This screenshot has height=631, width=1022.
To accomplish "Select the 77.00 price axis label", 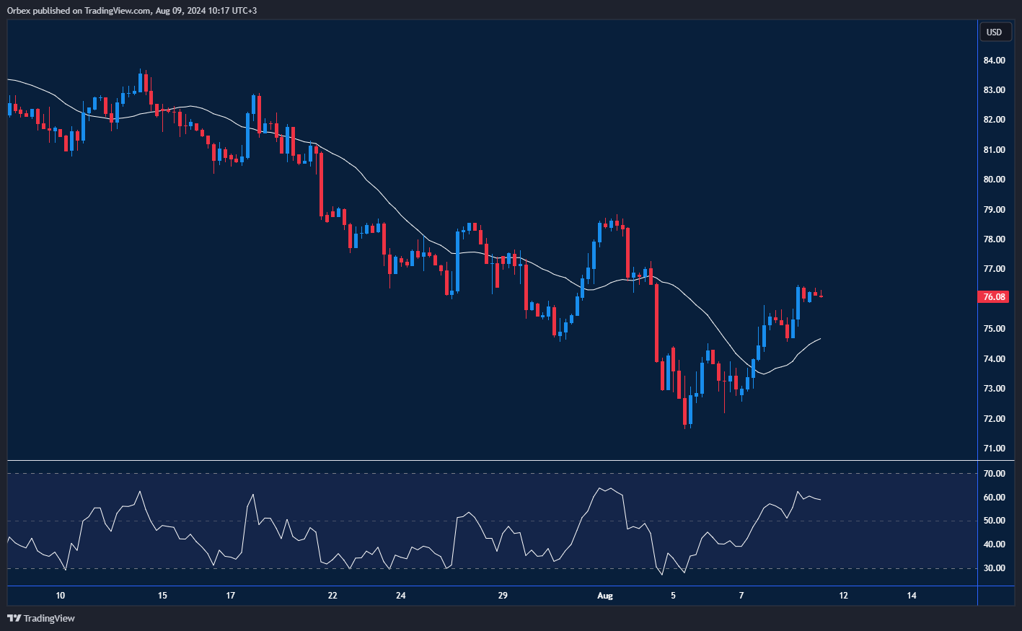I will (x=994, y=269).
